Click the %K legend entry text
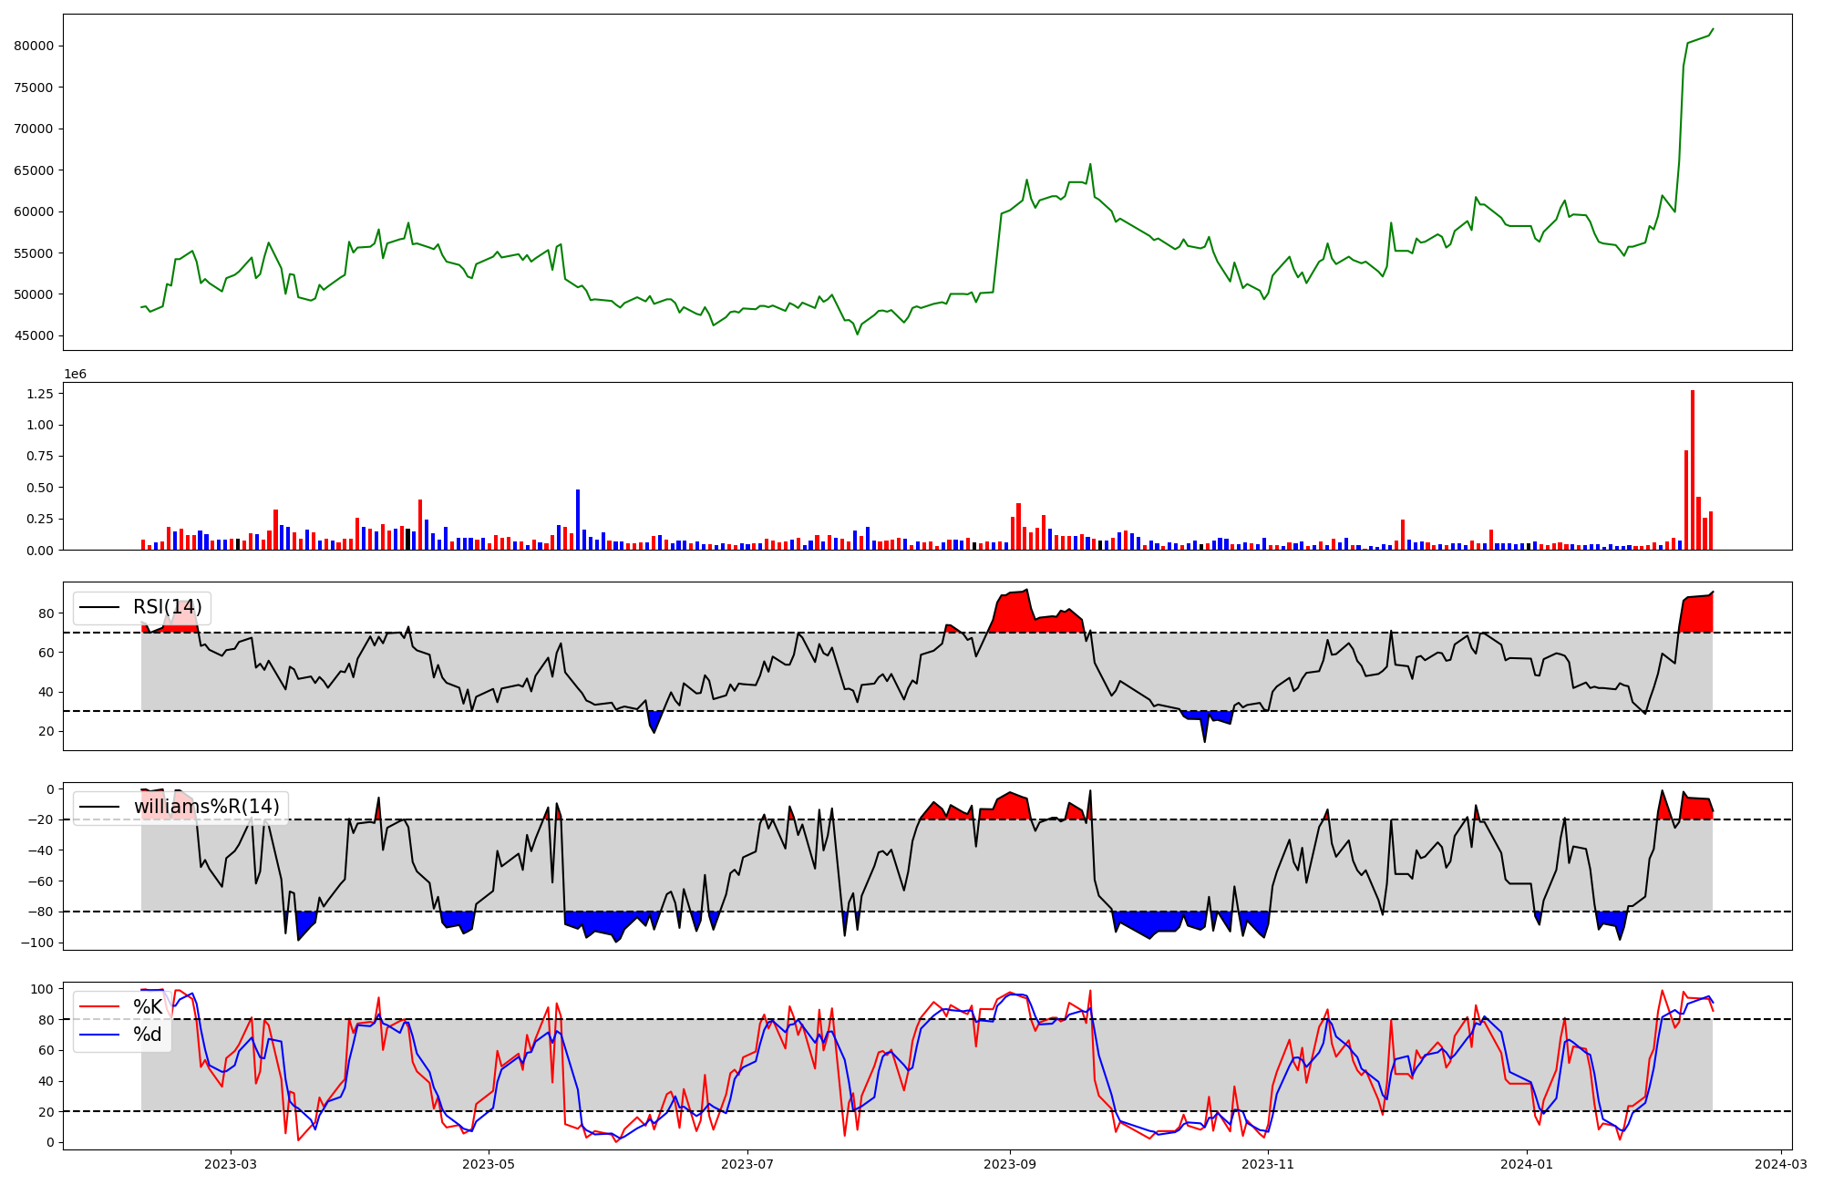The width and height of the screenshot is (1823, 1185). 148,1007
